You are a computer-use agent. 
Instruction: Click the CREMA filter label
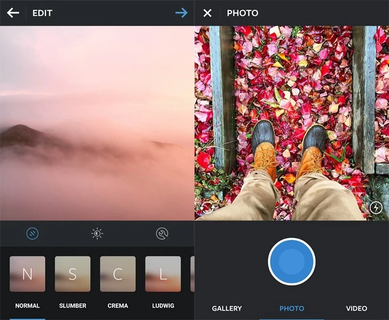pos(118,306)
